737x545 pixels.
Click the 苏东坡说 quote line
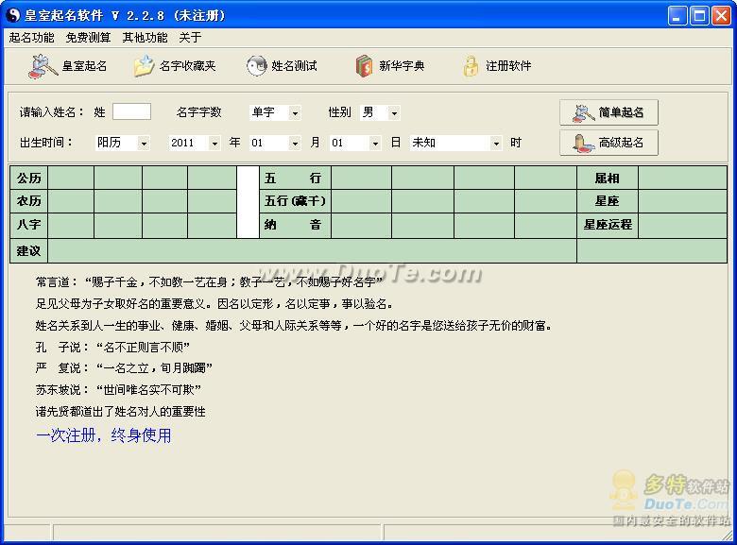click(118, 389)
